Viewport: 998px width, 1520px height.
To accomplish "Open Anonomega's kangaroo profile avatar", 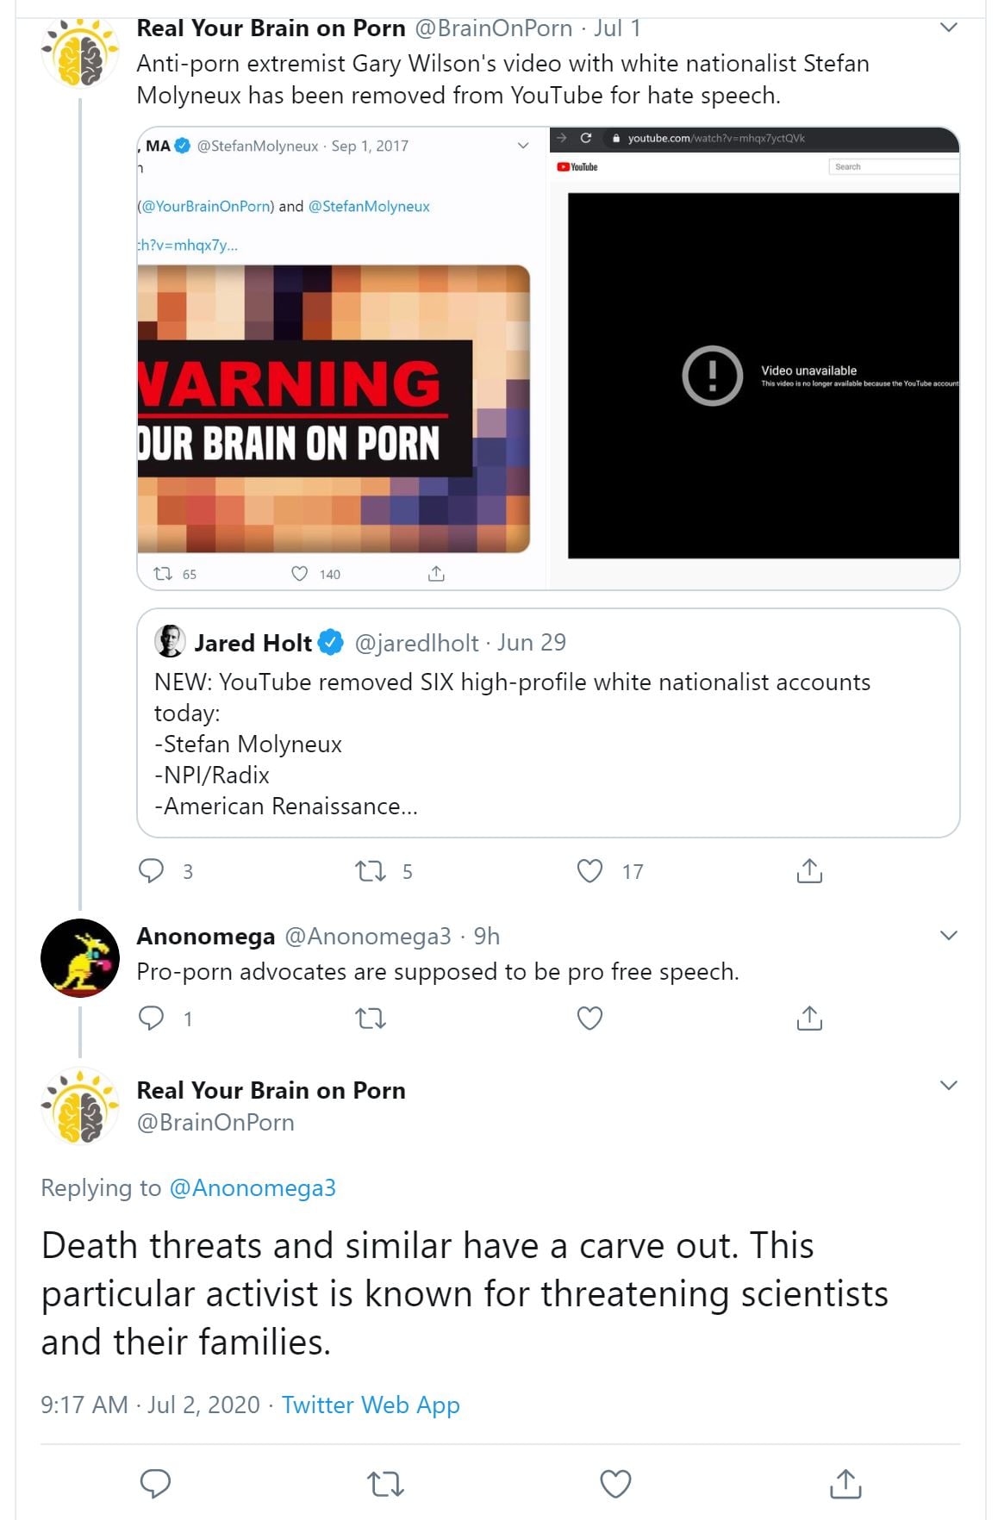I will tap(80, 958).
